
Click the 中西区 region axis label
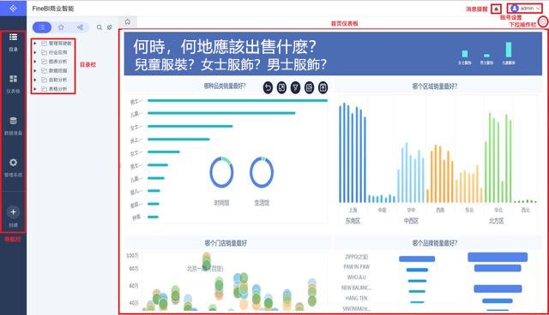pyautogui.click(x=411, y=221)
